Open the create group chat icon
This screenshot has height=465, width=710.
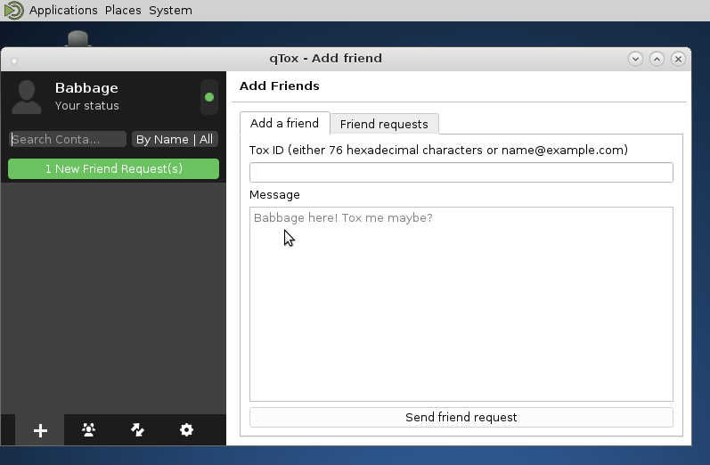click(x=88, y=430)
